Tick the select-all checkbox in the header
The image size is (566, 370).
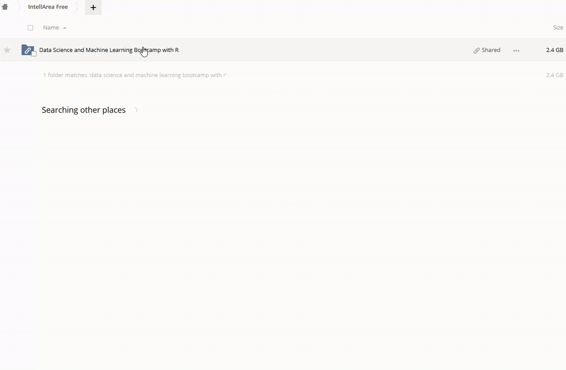pos(30,28)
